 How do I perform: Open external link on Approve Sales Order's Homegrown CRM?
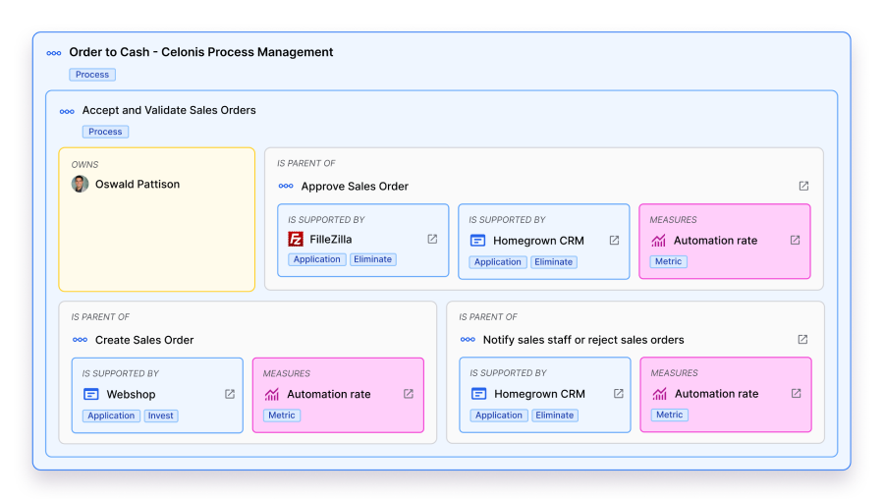(x=614, y=241)
